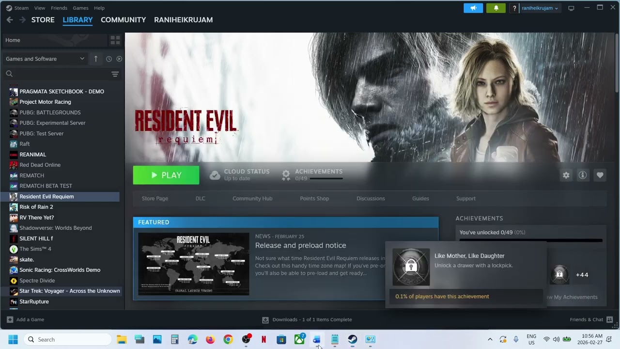Open the DLC link
Viewport: 620px width, 349px height.
tap(201, 199)
